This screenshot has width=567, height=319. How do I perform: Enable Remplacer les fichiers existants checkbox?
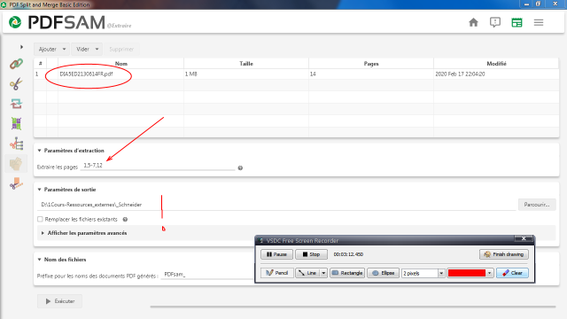[40, 219]
